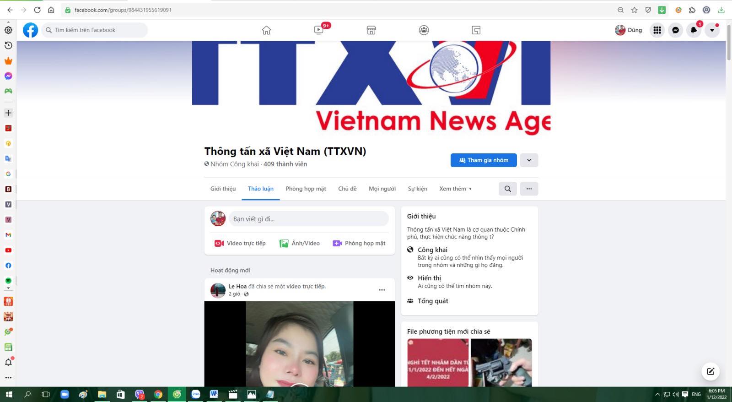
Task: Switch to the Giới thiệu tab
Action: (x=223, y=189)
